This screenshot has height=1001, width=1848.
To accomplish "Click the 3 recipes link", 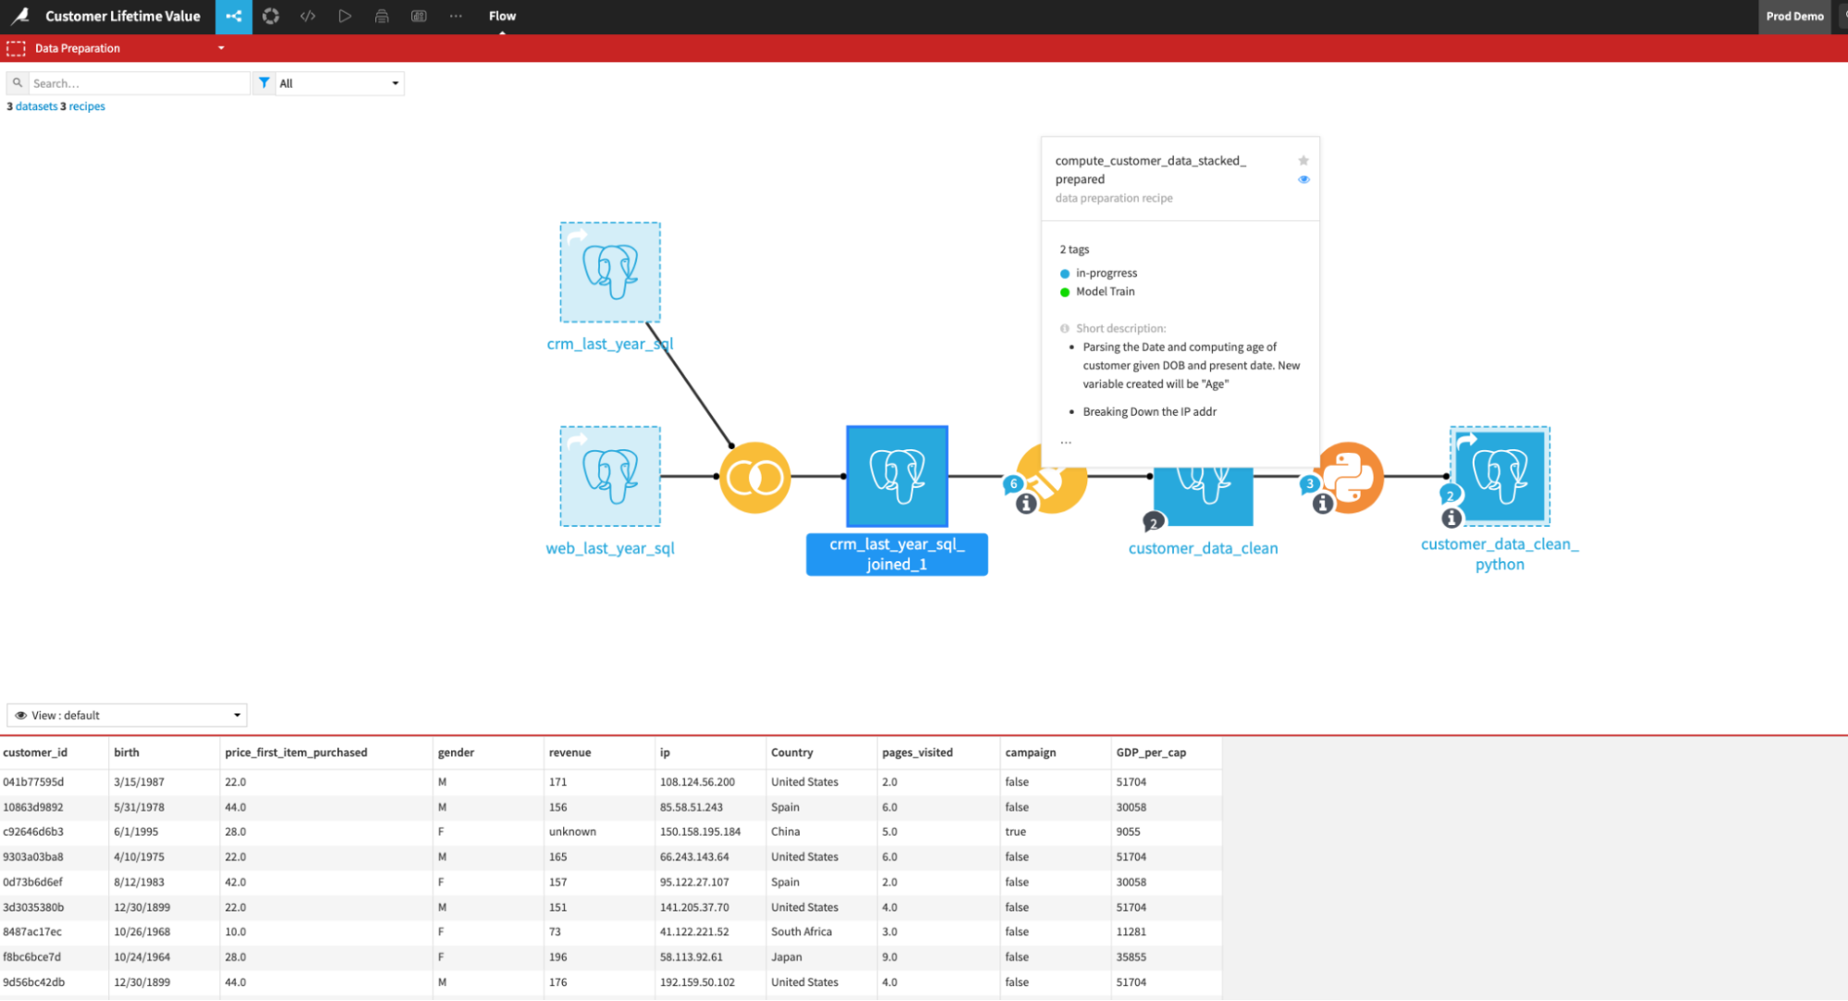I will click(82, 105).
